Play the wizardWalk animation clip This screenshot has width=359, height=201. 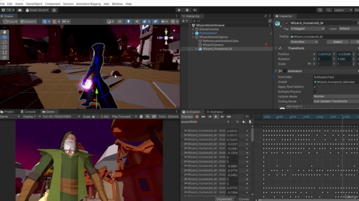coord(216,117)
